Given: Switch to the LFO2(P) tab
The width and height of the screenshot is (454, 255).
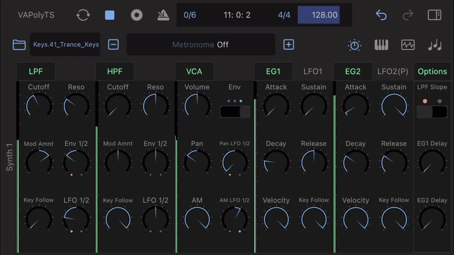Looking at the screenshot, I should tap(393, 72).
